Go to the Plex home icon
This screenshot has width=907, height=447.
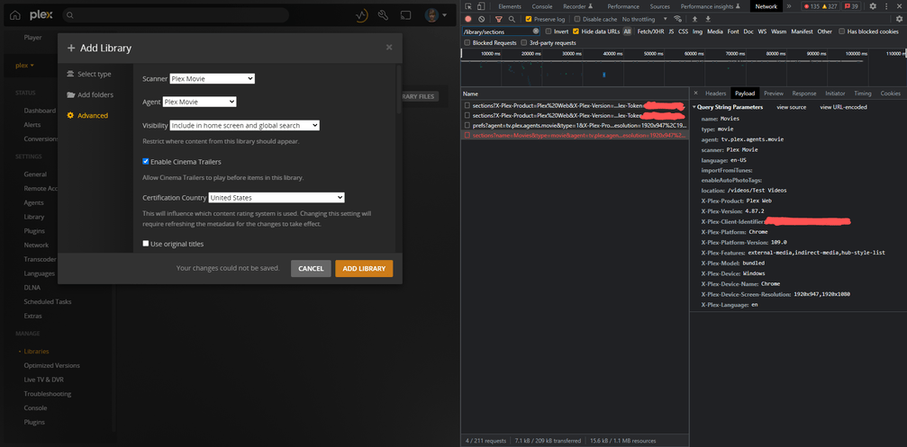(x=15, y=15)
